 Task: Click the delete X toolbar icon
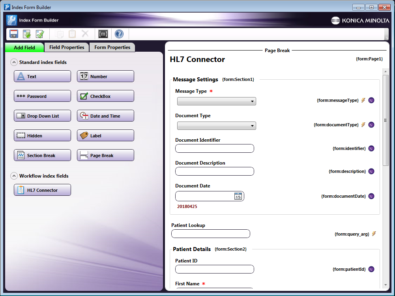[x=85, y=34]
